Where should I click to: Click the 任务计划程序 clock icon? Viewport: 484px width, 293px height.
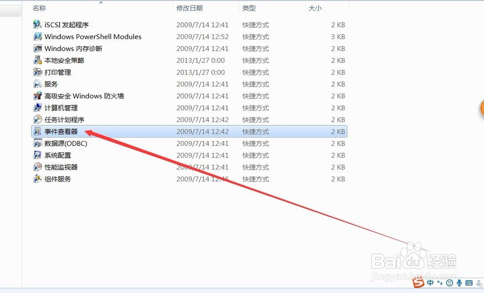click(37, 119)
